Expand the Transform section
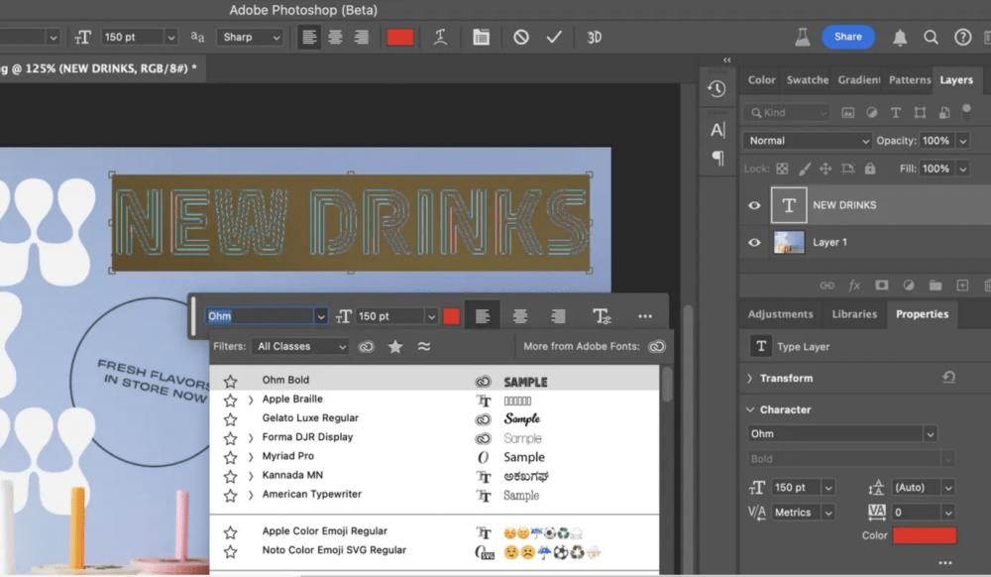 (x=750, y=378)
